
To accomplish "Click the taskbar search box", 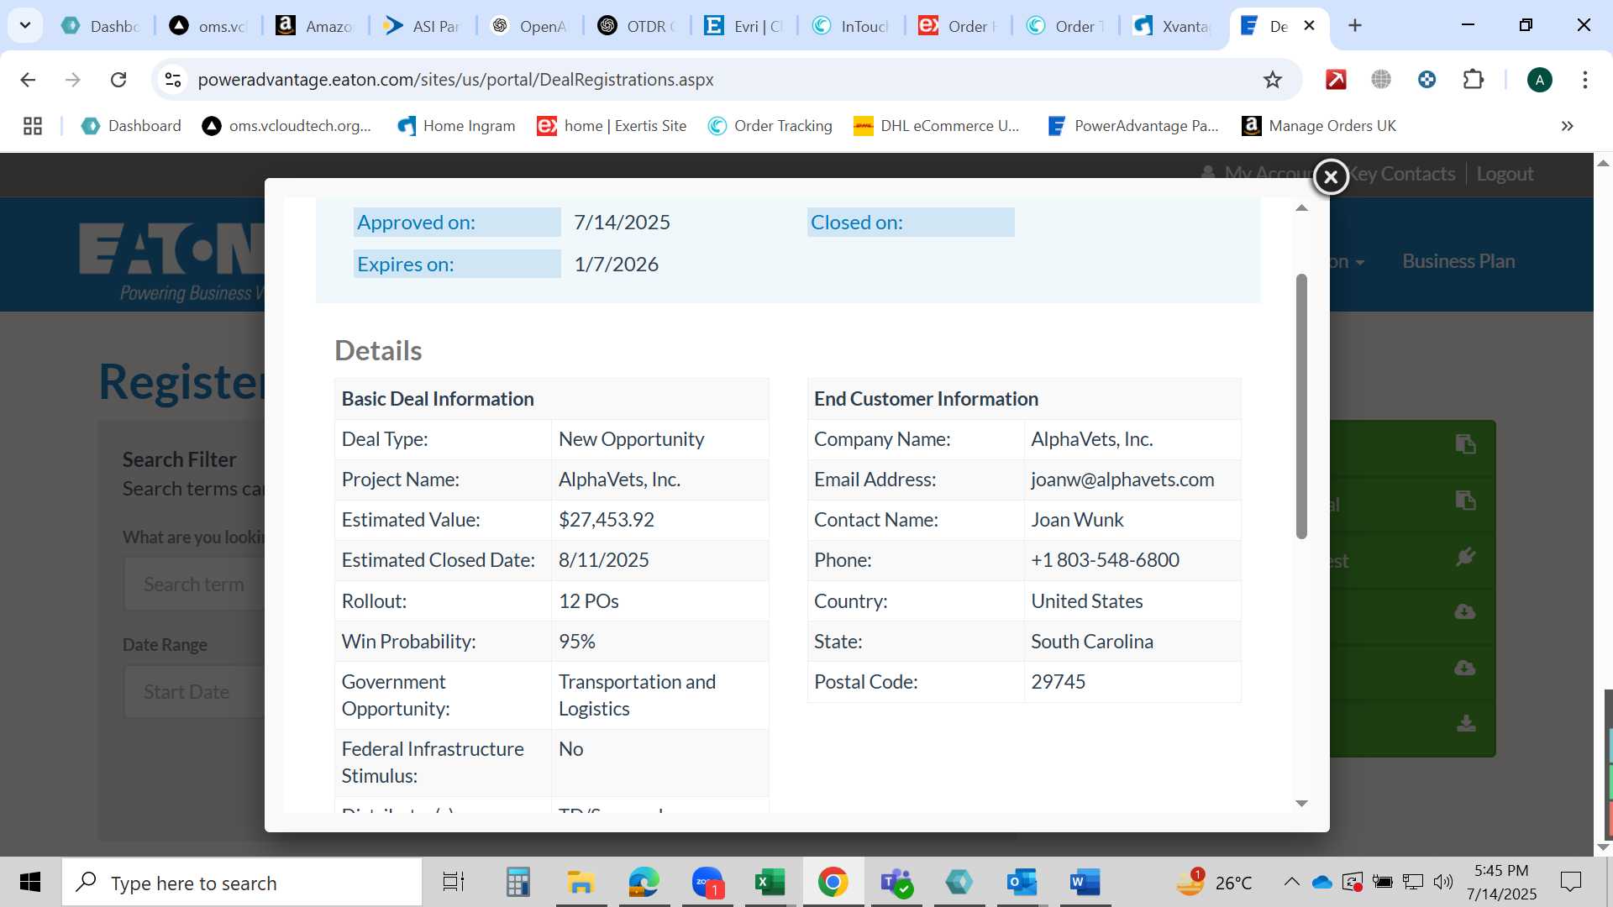I will point(242,883).
